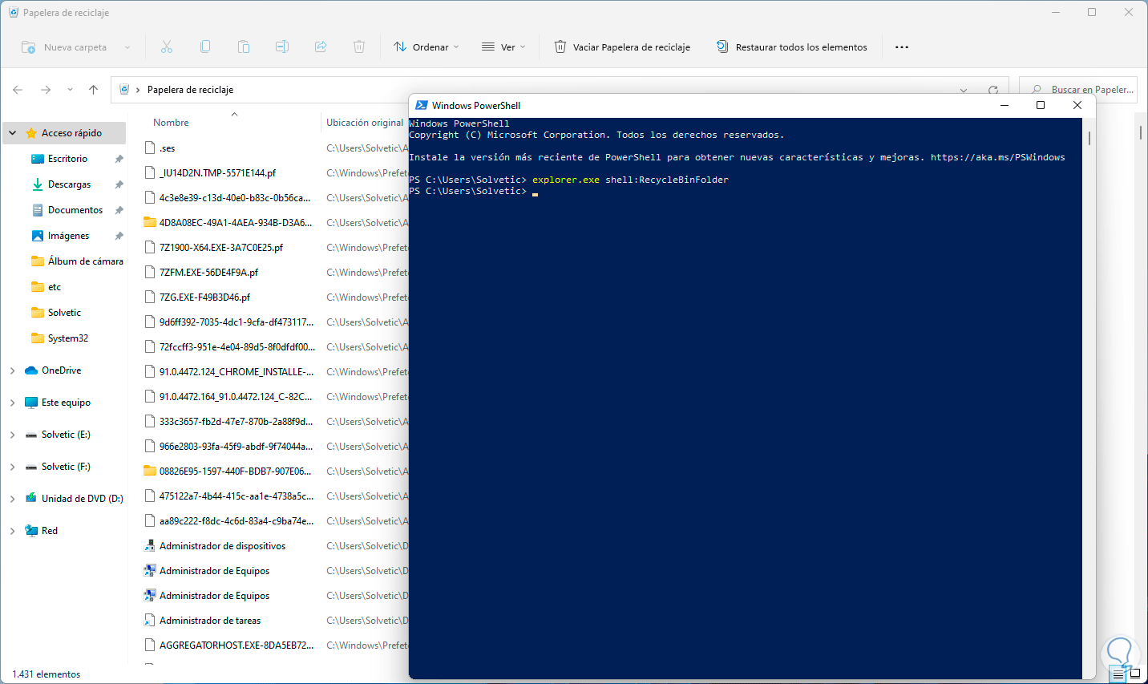Go up one folder level

(93, 90)
